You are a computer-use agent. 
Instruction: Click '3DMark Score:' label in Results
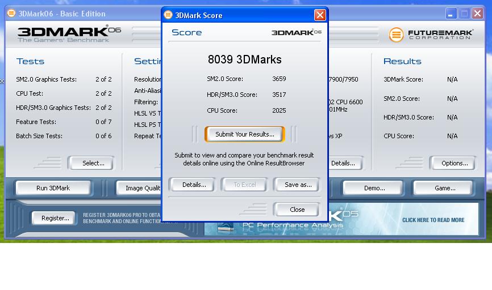pos(403,79)
